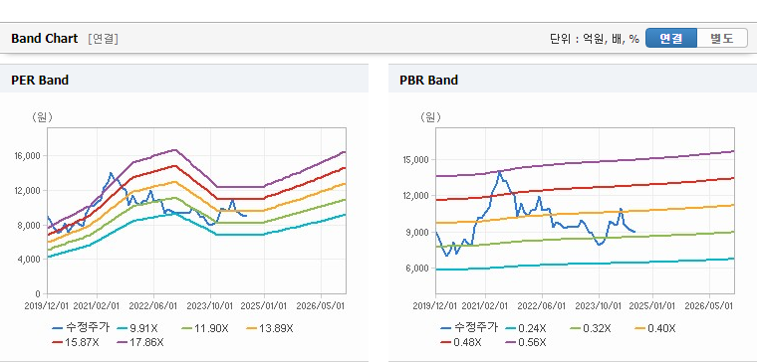The width and height of the screenshot is (757, 362).
Task: Click the 12,000 y-axis label in PBR chart
Action: tap(416, 196)
